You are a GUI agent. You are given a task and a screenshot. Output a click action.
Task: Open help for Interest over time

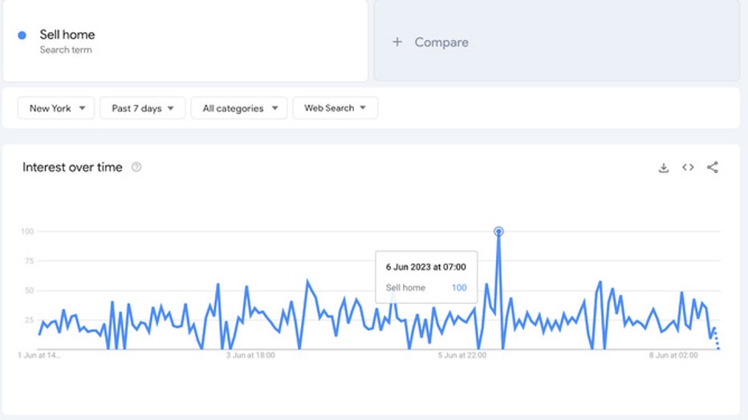click(x=136, y=168)
